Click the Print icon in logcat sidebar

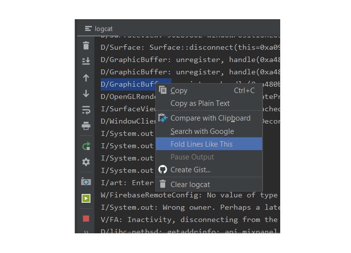click(86, 126)
